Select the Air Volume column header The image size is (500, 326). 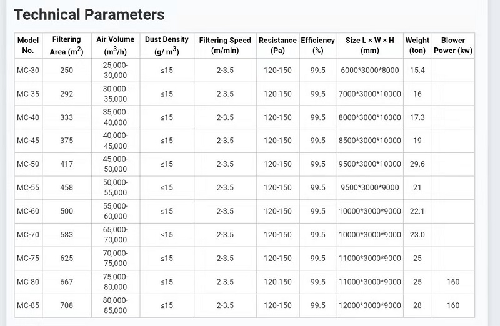pyautogui.click(x=116, y=46)
